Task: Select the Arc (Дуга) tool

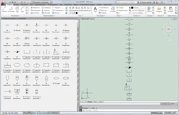Action: (x=22, y=9)
